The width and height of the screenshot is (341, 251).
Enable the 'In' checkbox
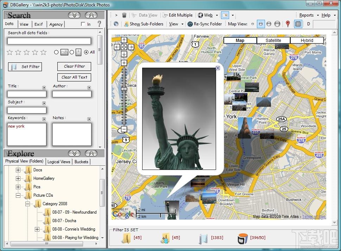click(83, 24)
